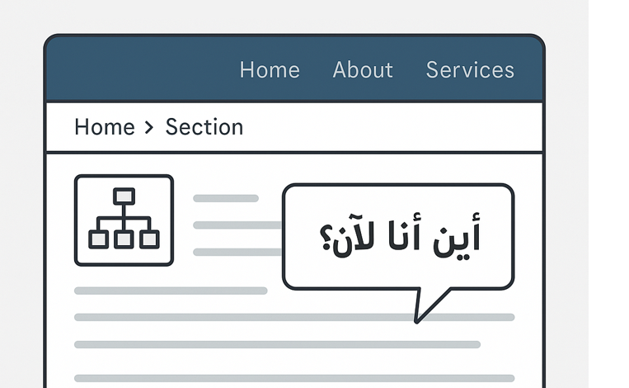Click the breadcrumb chevron separator

tap(149, 127)
